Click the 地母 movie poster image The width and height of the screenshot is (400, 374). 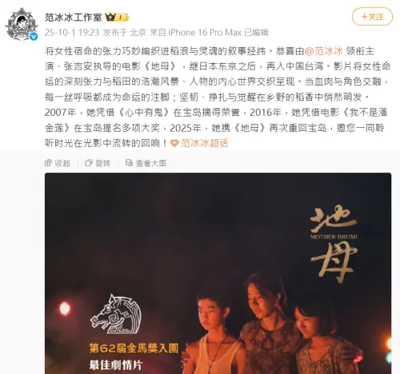pyautogui.click(x=218, y=273)
